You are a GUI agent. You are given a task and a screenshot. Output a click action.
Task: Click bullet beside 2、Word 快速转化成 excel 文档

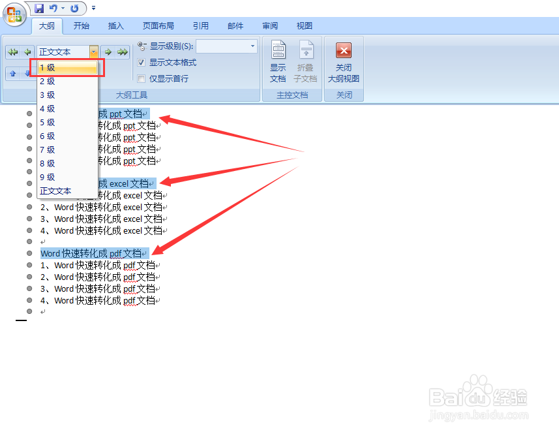click(29, 207)
